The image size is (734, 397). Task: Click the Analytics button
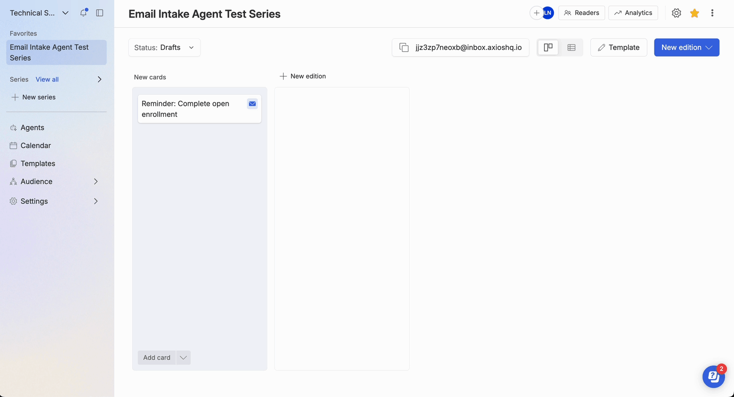(633, 13)
